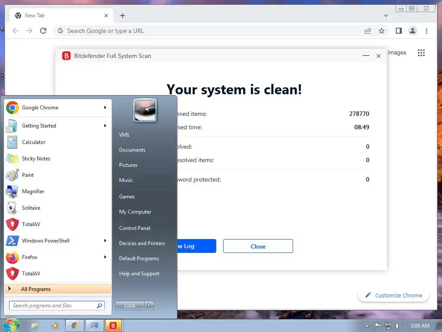Open Windows Media Player taskbar icon
This screenshot has width=442, height=332.
coord(55,326)
